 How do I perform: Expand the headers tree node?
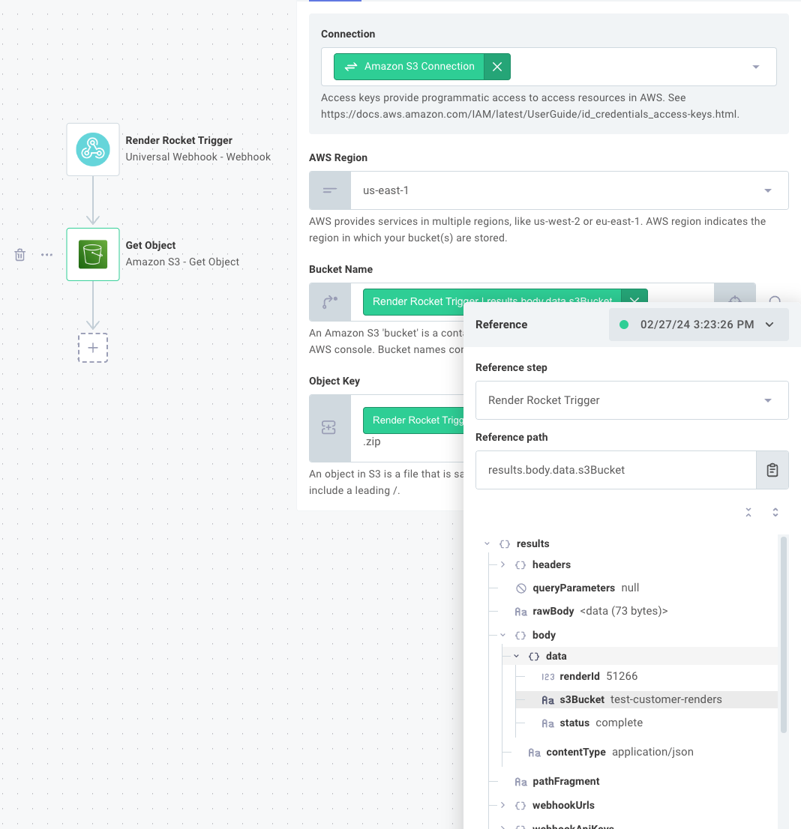502,564
